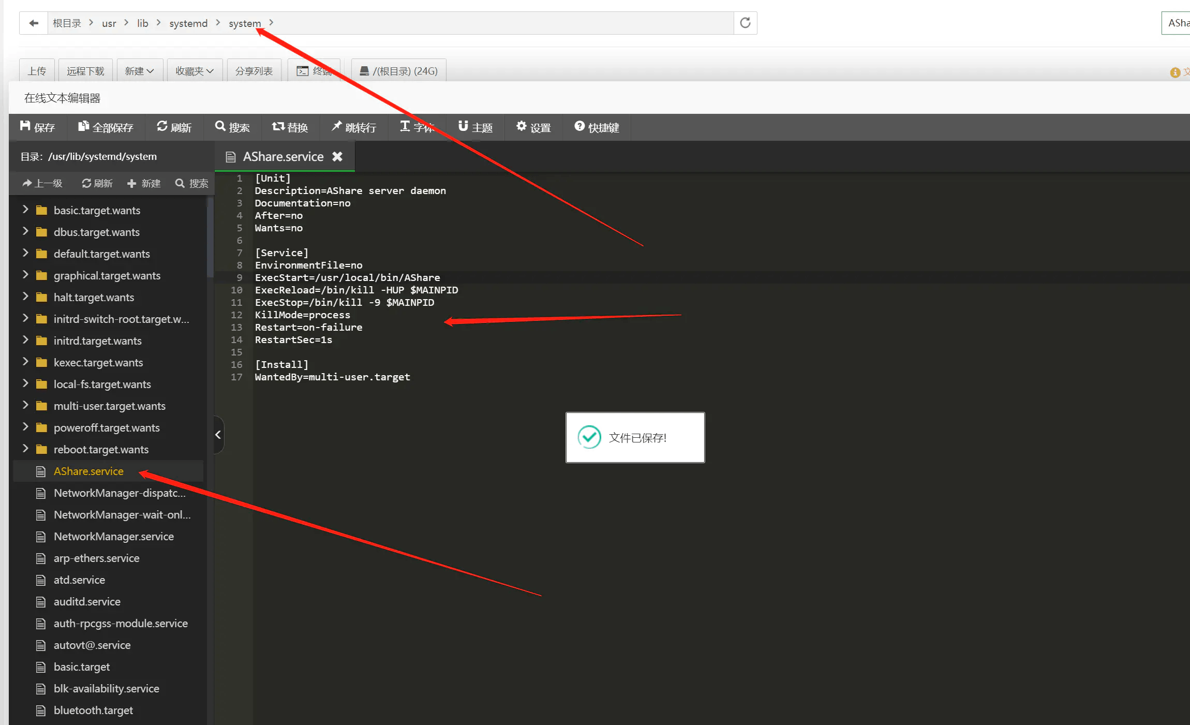
Task: Click the 分享列表 button
Action: (254, 71)
